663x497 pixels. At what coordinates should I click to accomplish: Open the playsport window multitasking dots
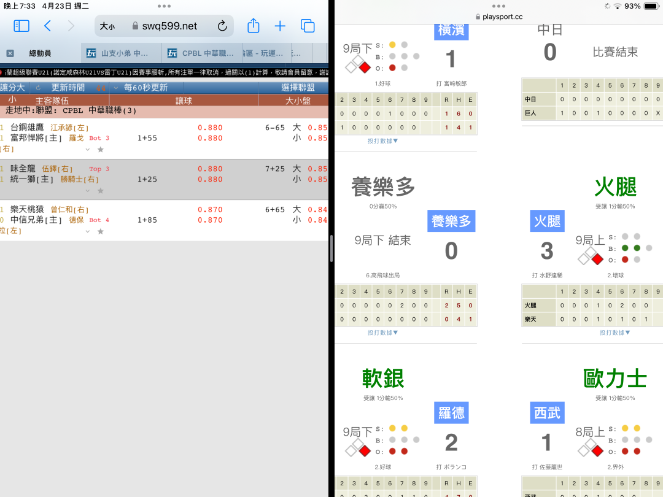tap(498, 6)
